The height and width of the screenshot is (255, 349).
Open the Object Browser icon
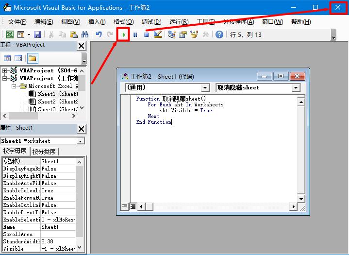(x=194, y=34)
